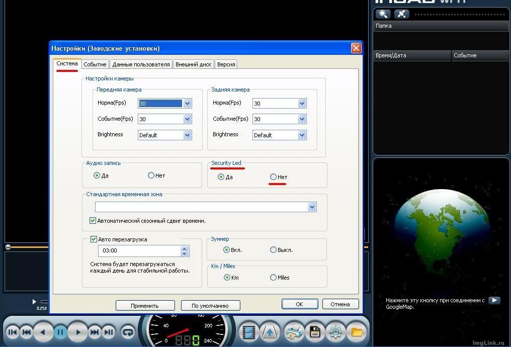
Task: Click the 0.25X speed play arrow
Action: click(x=34, y=302)
